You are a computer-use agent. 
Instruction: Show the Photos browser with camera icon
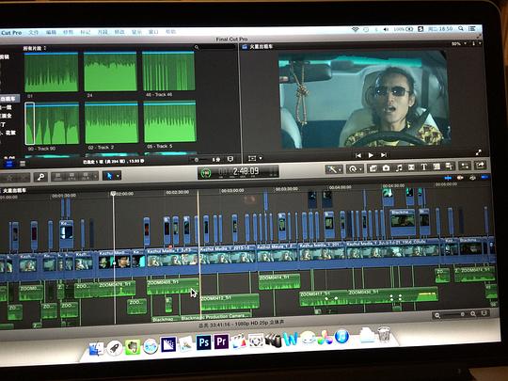386,167
